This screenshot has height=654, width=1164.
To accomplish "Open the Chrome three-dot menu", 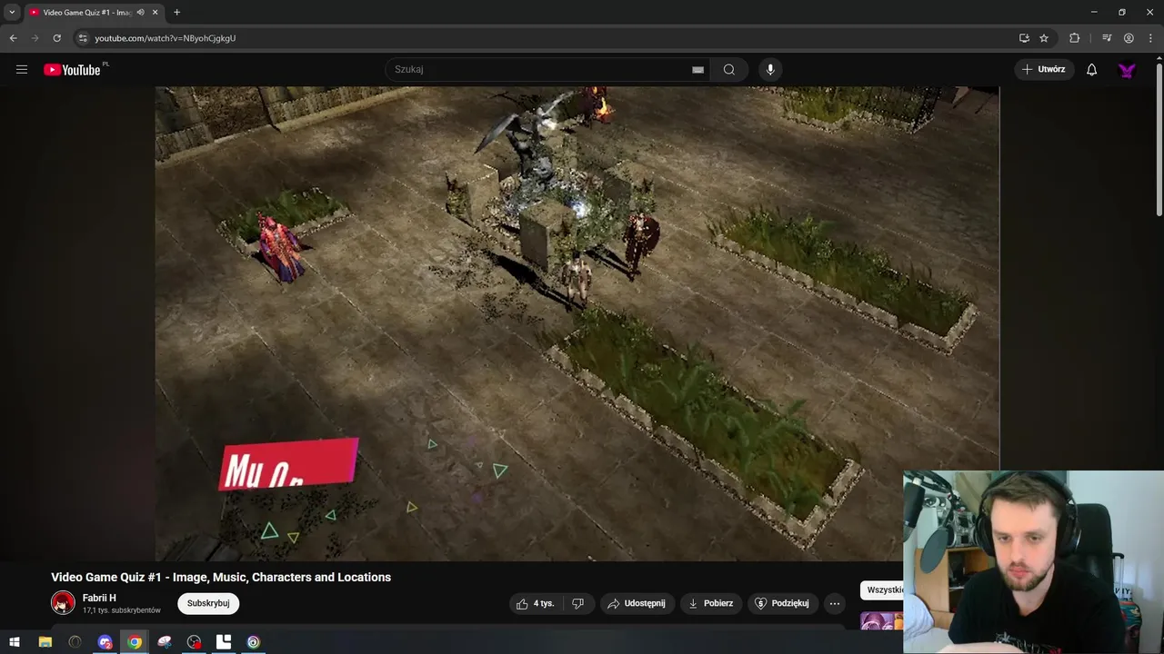I will pyautogui.click(x=1150, y=38).
